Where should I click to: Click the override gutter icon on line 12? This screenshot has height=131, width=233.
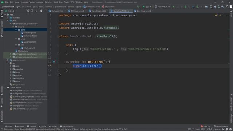[x=54, y=61]
